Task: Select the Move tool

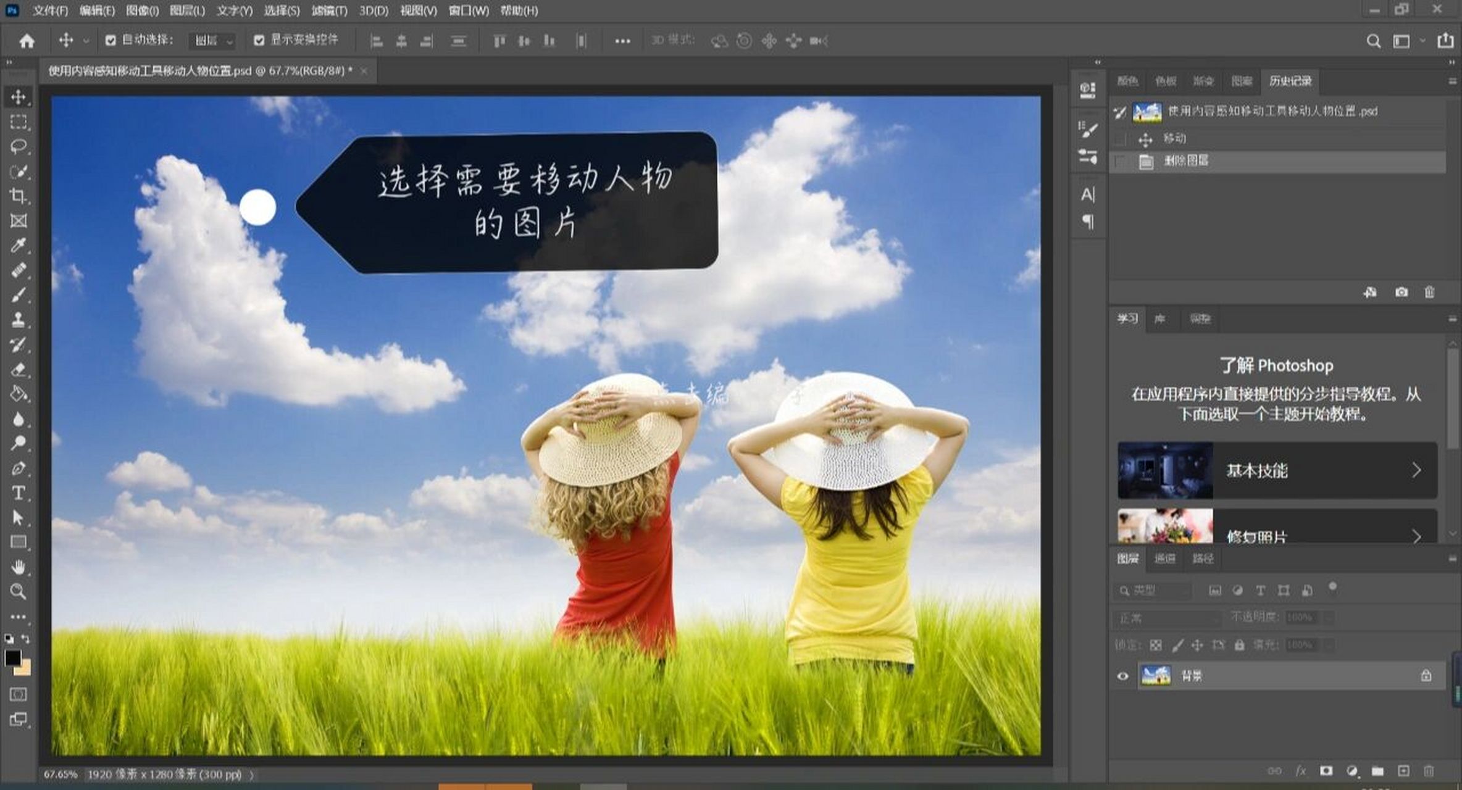Action: click(x=19, y=97)
